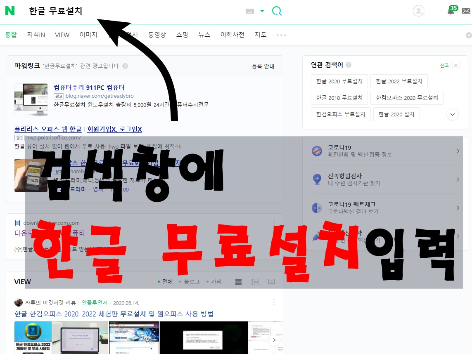Show more tabs with the ellipsis
472x354 pixels.
click(x=281, y=35)
